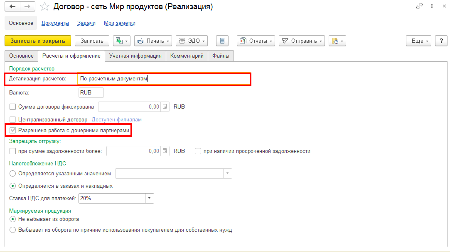Follow the Доступен филиалам link

pyautogui.click(x=116, y=120)
